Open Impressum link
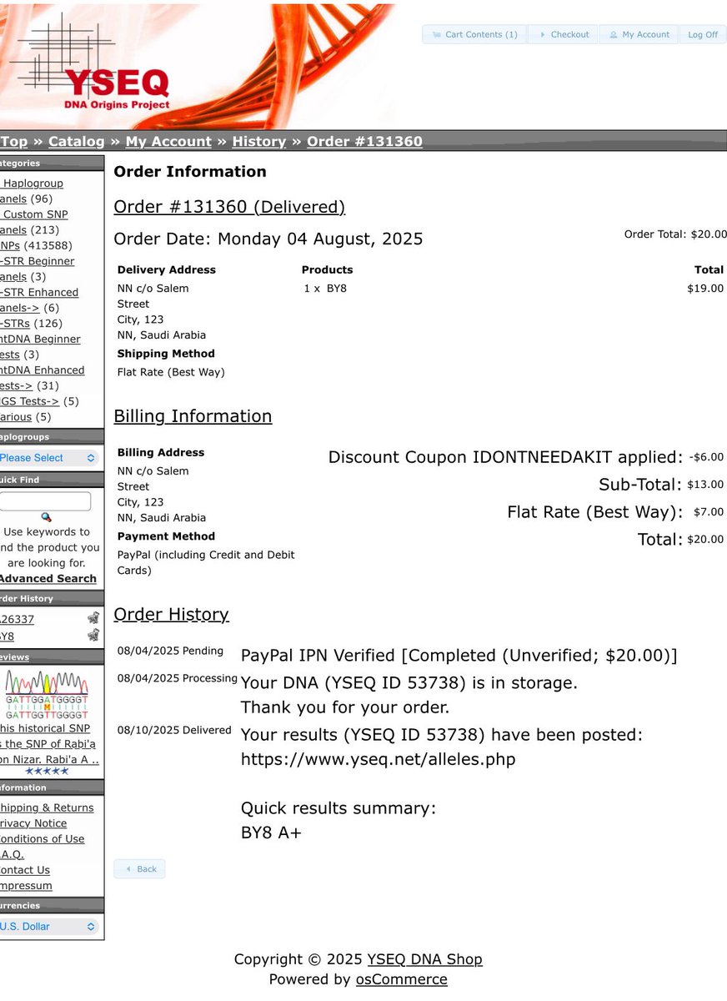 [26, 886]
